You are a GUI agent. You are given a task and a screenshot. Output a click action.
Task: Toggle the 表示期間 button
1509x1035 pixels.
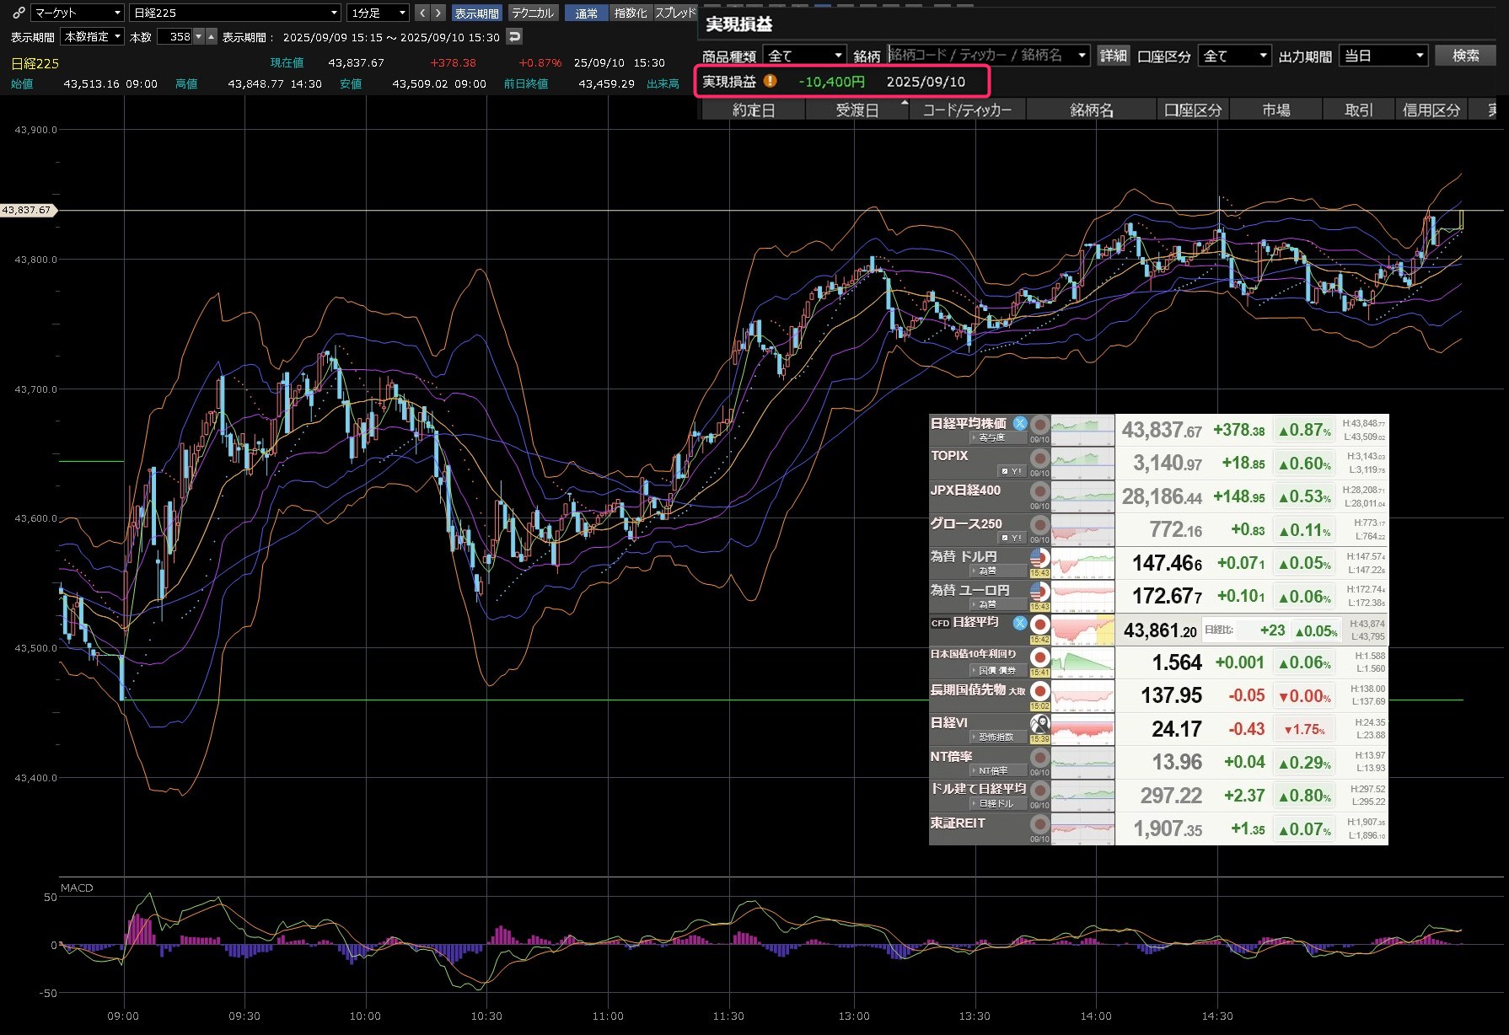[x=477, y=13]
